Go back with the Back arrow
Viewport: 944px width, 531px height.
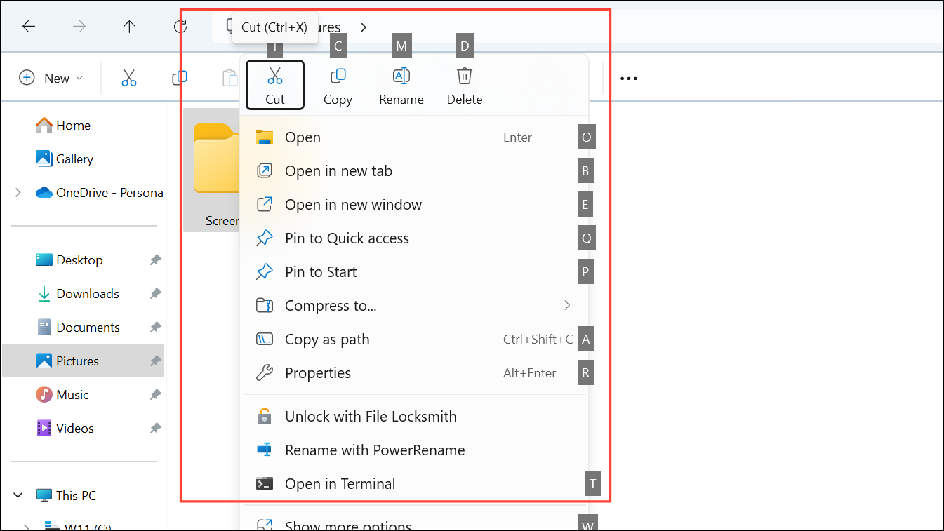click(x=28, y=27)
